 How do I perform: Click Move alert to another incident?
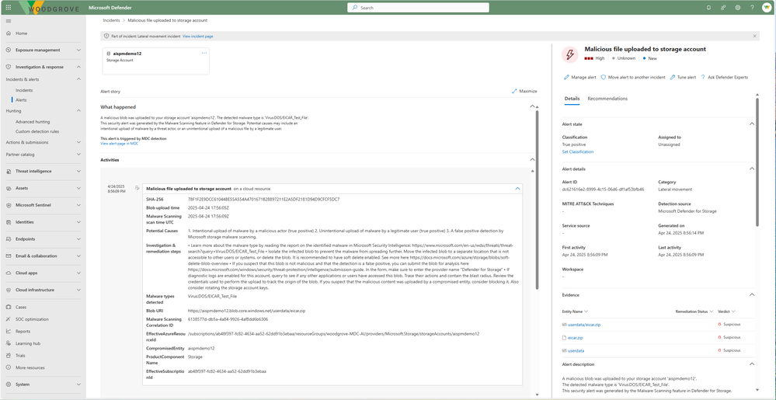pos(633,77)
